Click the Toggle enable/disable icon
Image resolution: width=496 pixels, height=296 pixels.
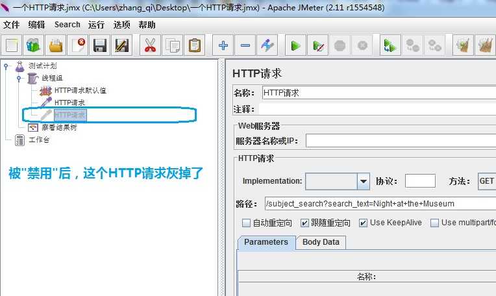coord(267,45)
